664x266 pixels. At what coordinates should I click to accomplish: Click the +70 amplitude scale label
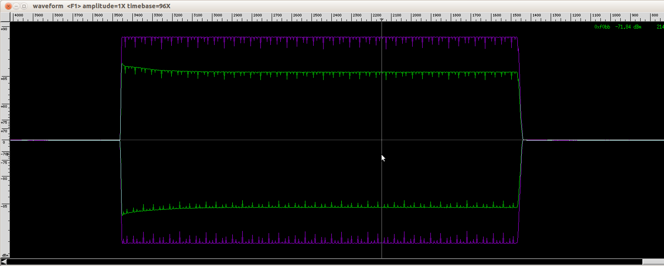point(4,131)
